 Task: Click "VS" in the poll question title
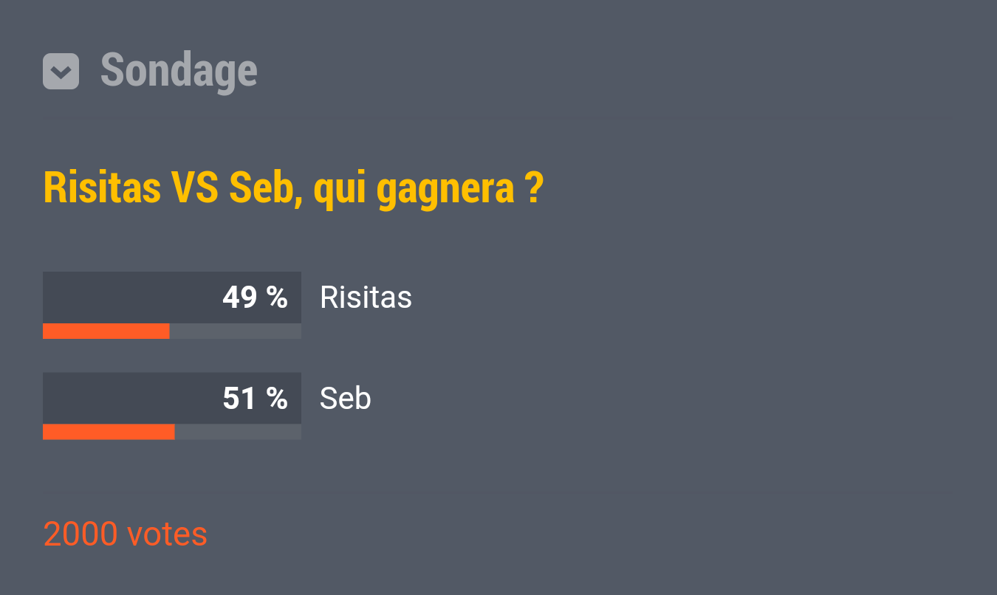[x=195, y=188]
